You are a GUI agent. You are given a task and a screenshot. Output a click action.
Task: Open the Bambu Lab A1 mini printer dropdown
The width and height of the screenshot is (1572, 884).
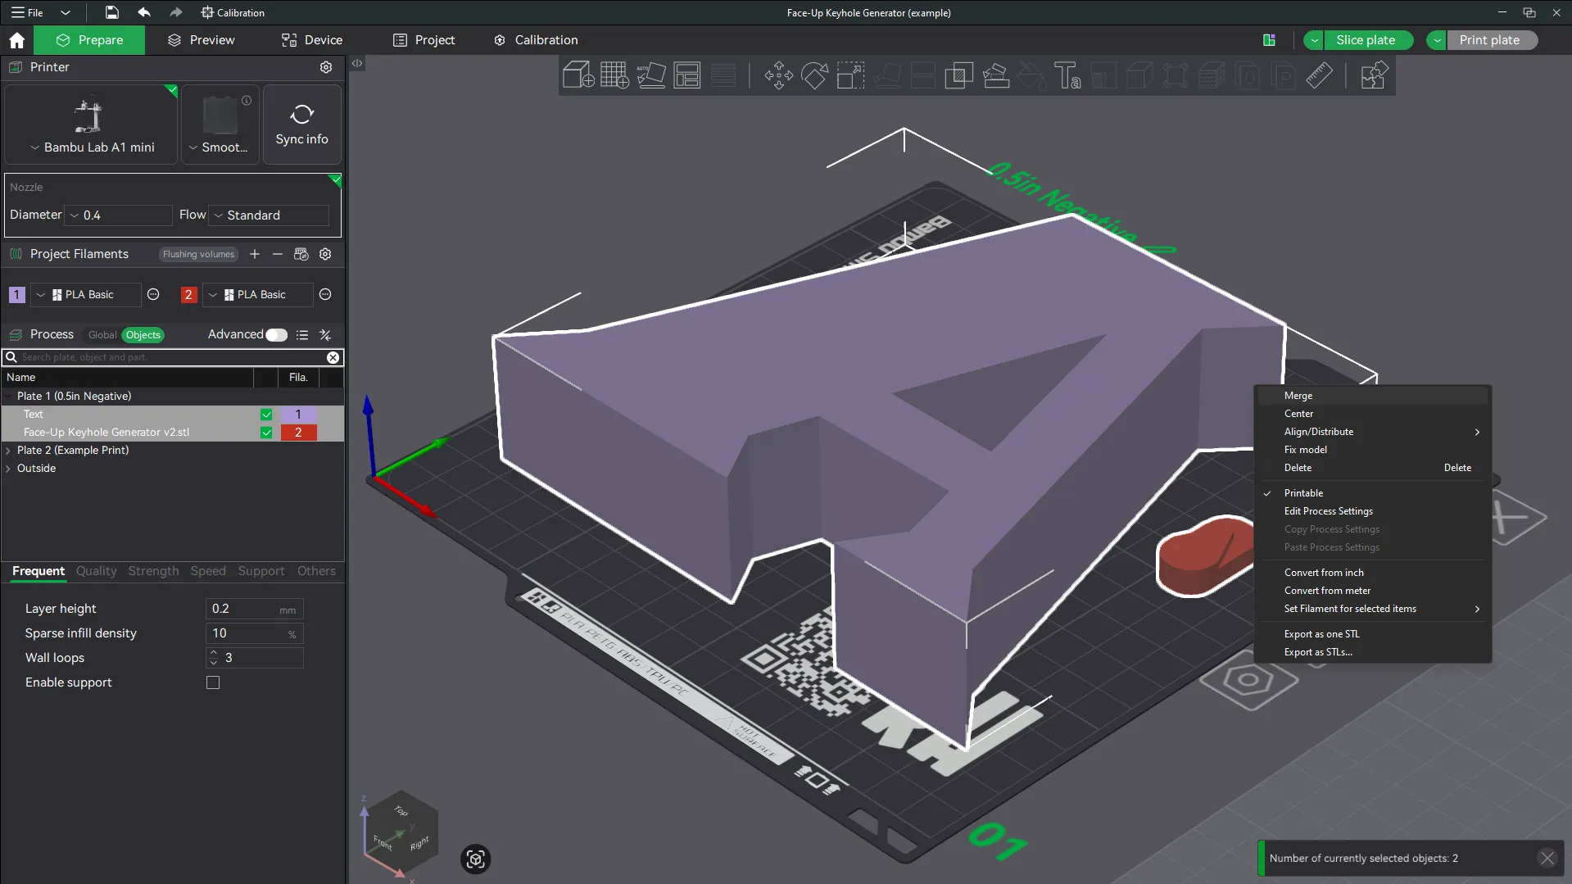tap(91, 147)
